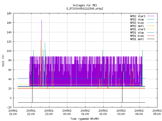Click the purple line sample for NPD2 start
The height and width of the screenshot is (121, 162).
click(151, 16)
